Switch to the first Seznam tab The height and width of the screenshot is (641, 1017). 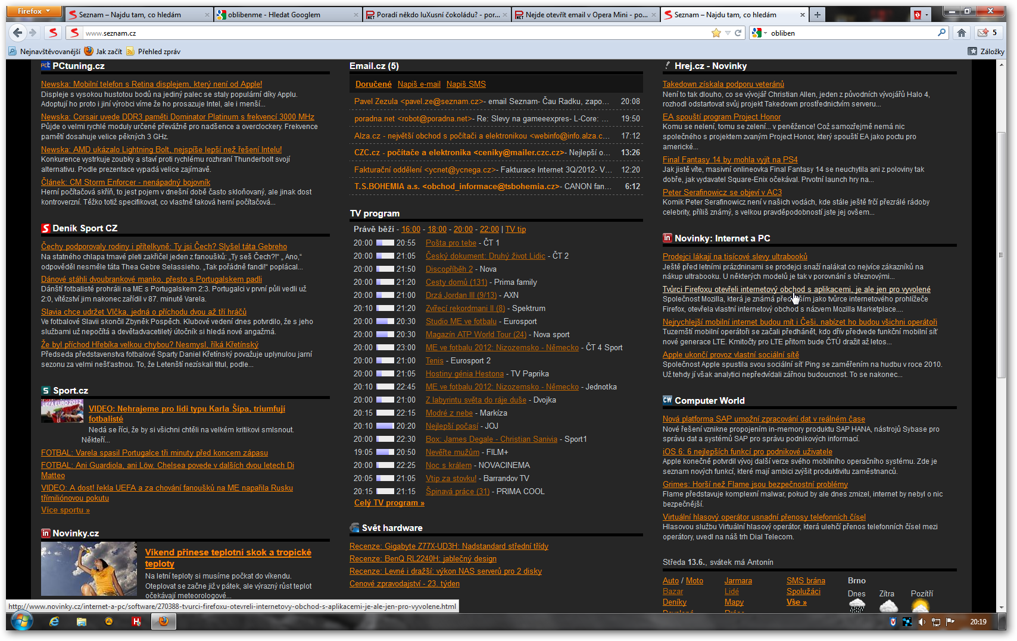(x=139, y=14)
